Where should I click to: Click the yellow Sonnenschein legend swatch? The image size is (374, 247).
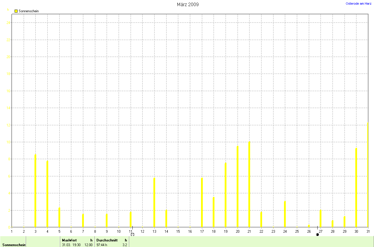(x=16, y=11)
